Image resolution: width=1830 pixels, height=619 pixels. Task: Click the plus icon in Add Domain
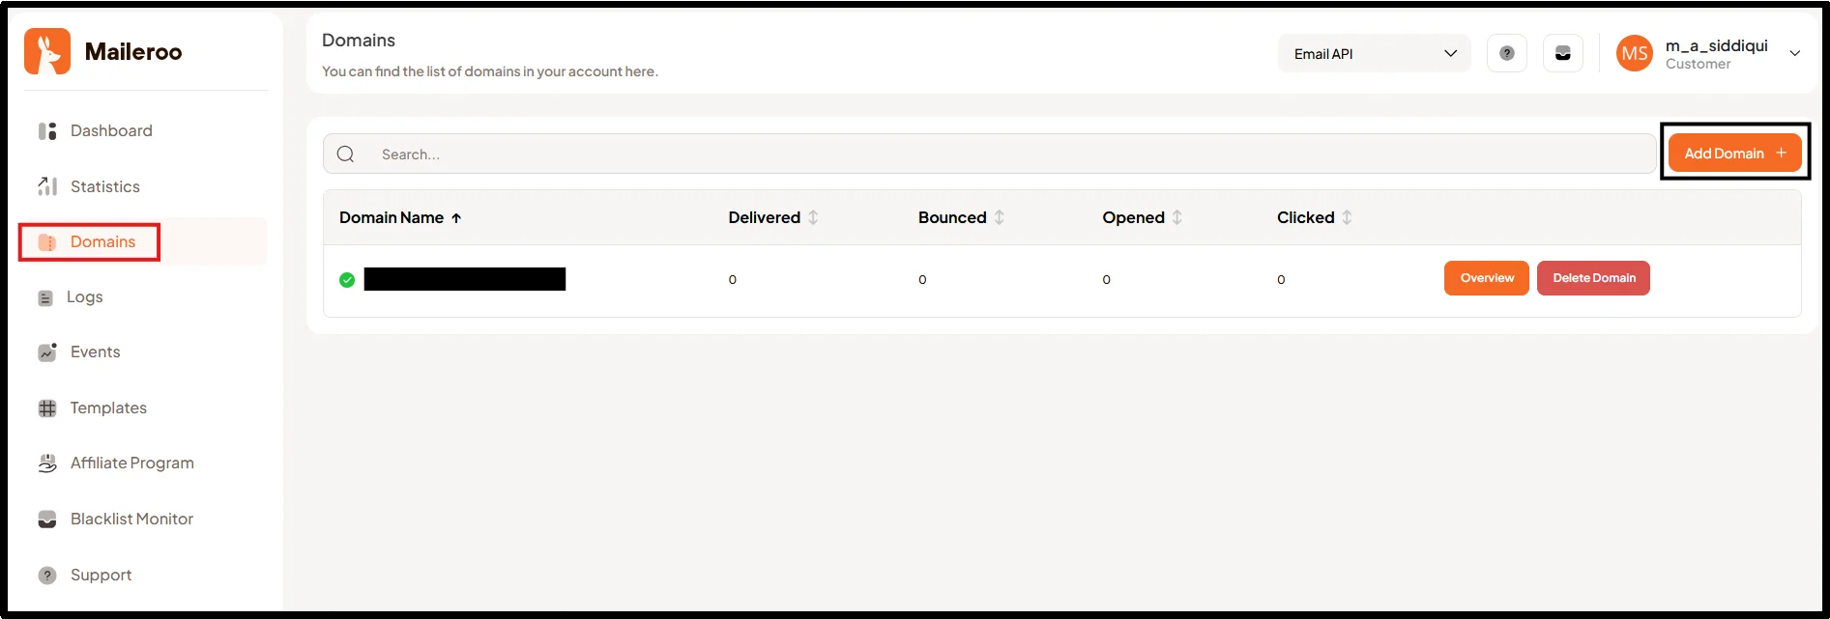click(1781, 153)
